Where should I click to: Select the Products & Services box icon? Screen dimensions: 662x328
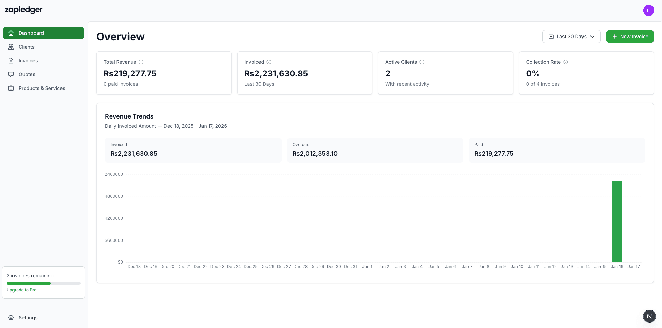click(x=11, y=88)
